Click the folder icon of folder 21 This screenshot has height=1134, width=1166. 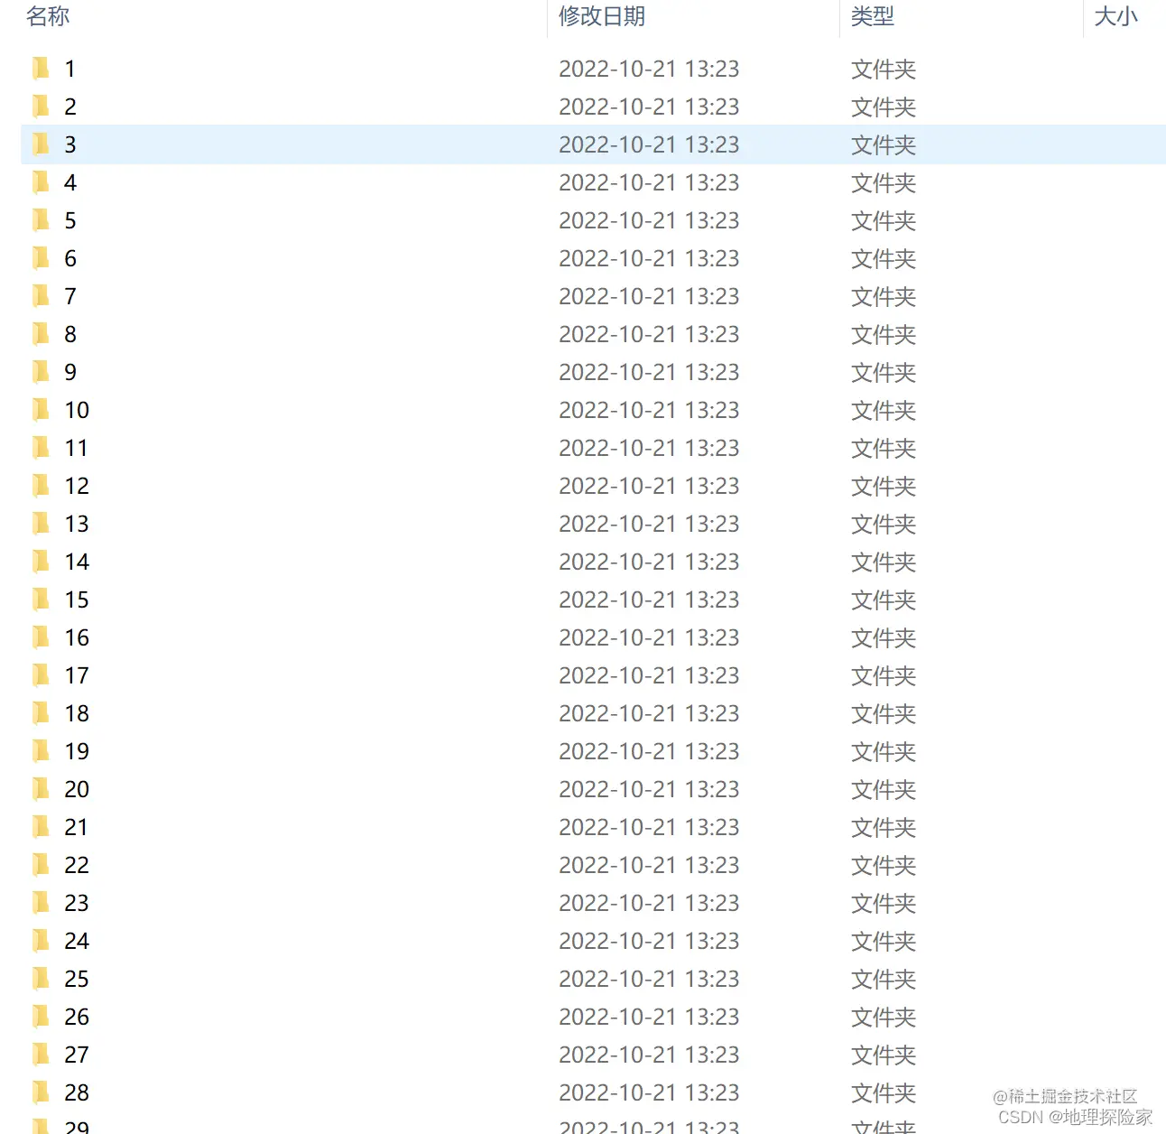coord(41,827)
